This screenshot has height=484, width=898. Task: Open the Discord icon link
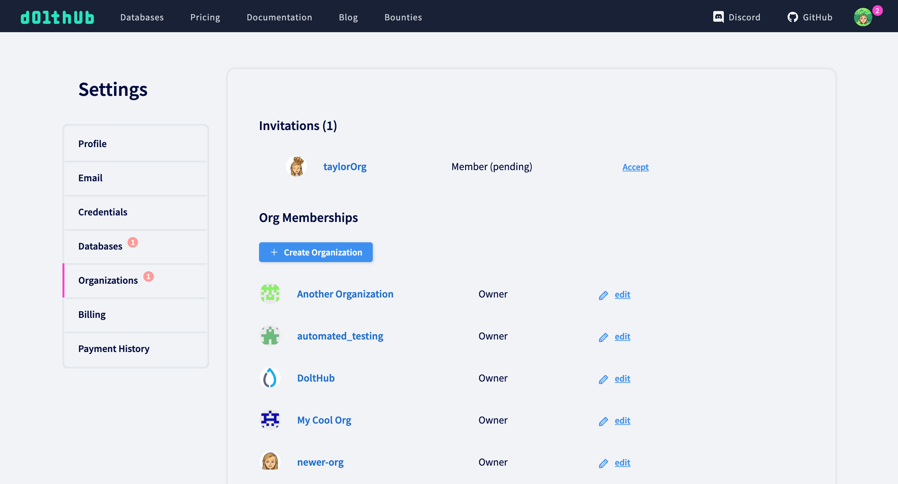click(718, 17)
